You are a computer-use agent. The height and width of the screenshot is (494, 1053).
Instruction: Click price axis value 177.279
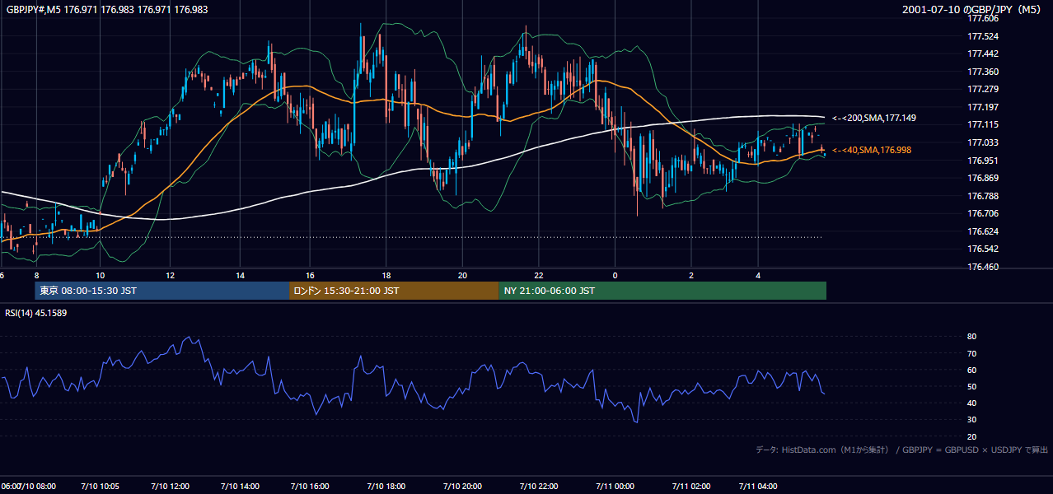click(982, 89)
